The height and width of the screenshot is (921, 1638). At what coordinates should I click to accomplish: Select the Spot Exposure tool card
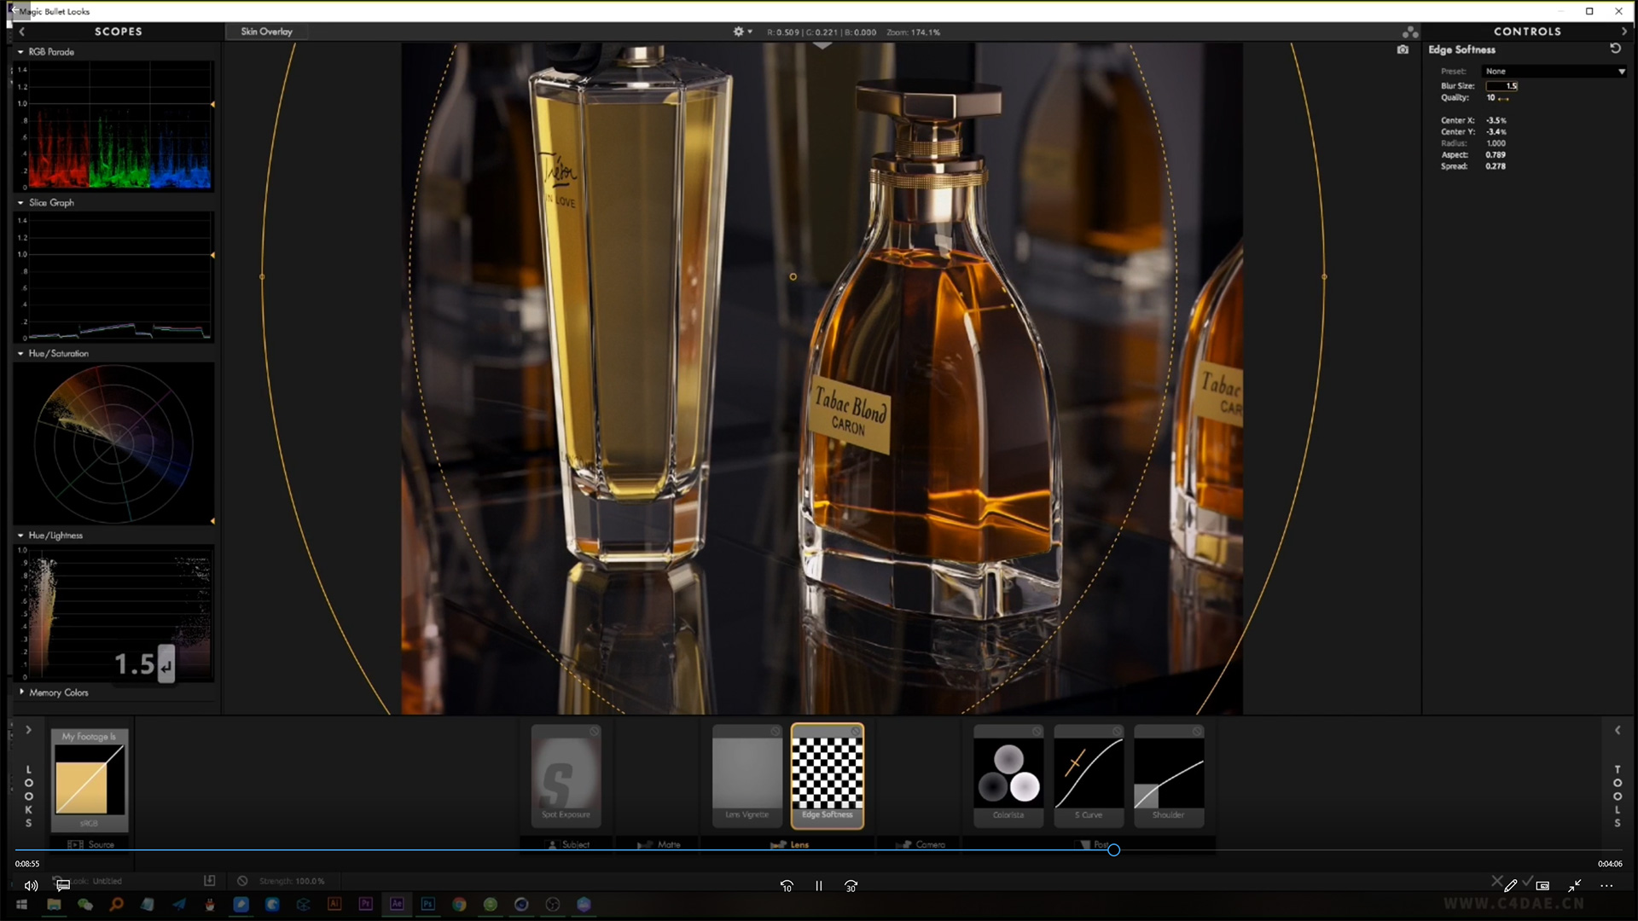(x=566, y=775)
